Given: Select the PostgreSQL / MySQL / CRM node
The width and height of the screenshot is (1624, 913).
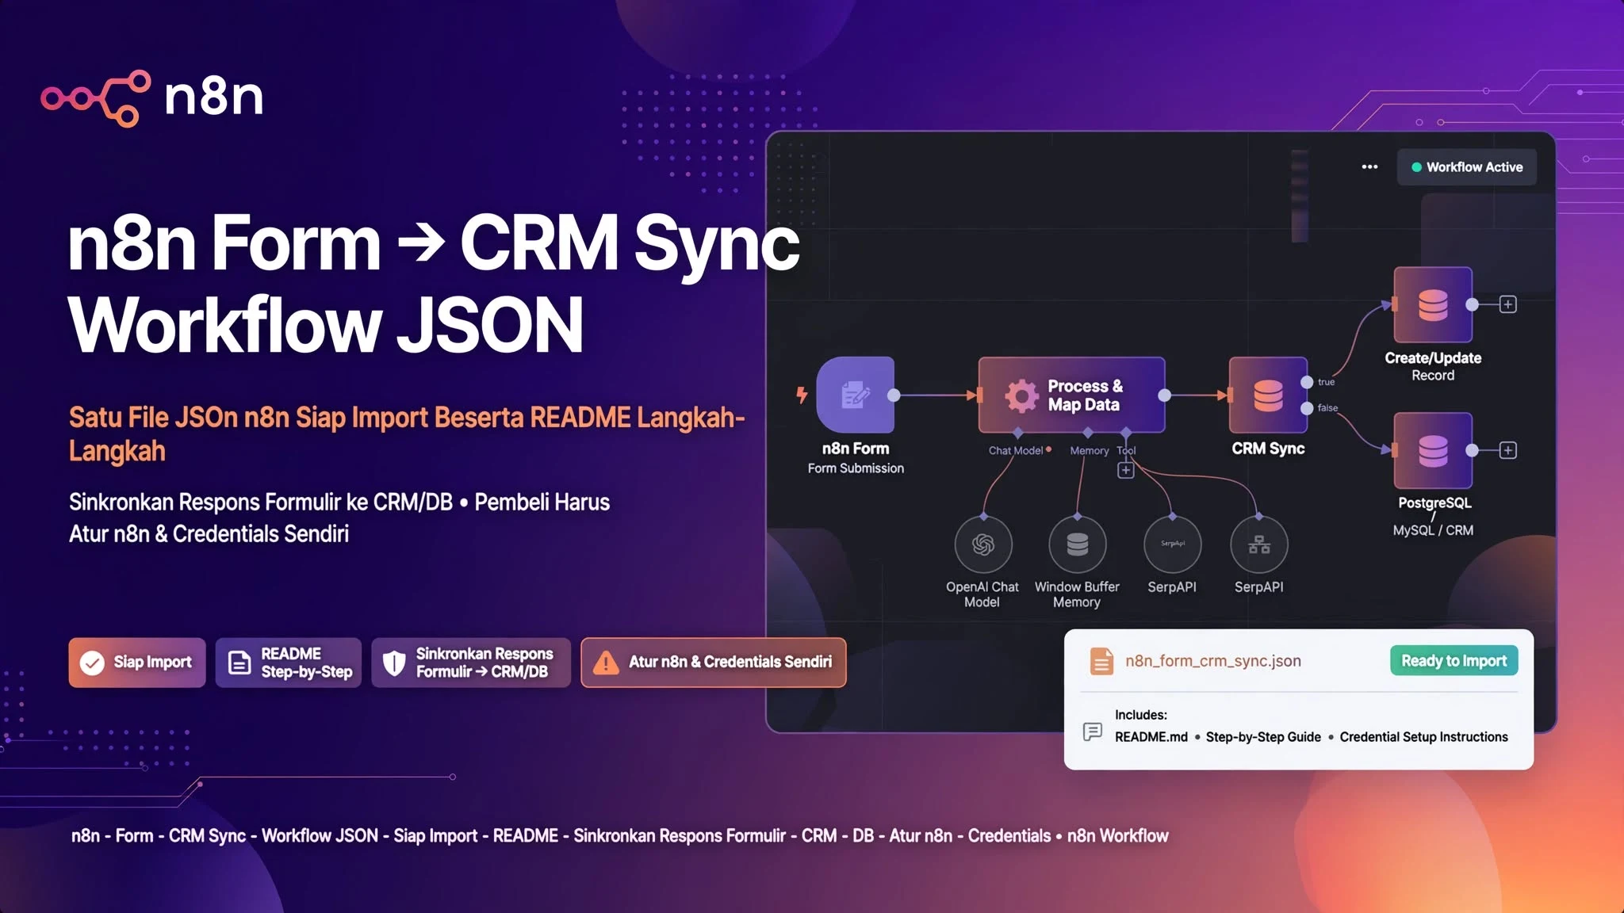Looking at the screenshot, I should click(1433, 450).
